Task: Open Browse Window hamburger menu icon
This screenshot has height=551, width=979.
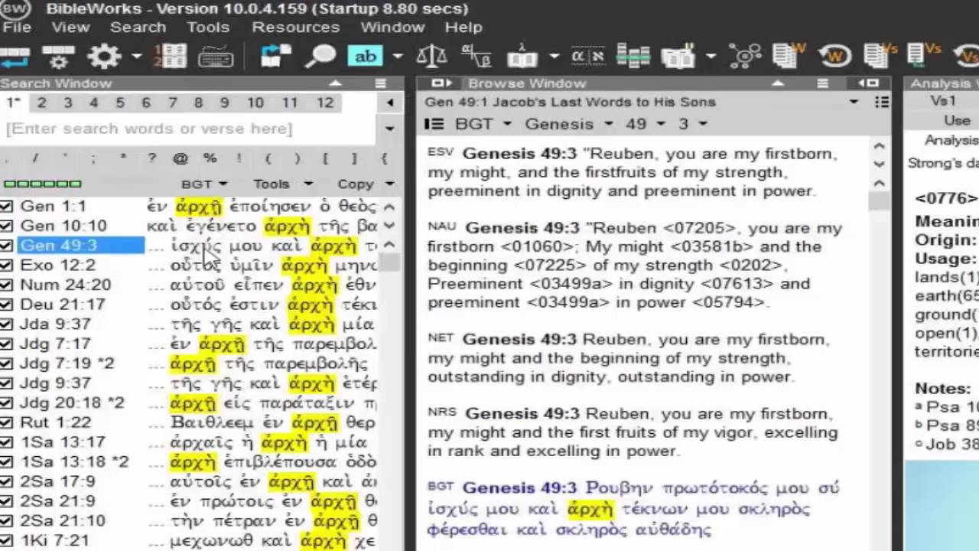Action: (823, 83)
